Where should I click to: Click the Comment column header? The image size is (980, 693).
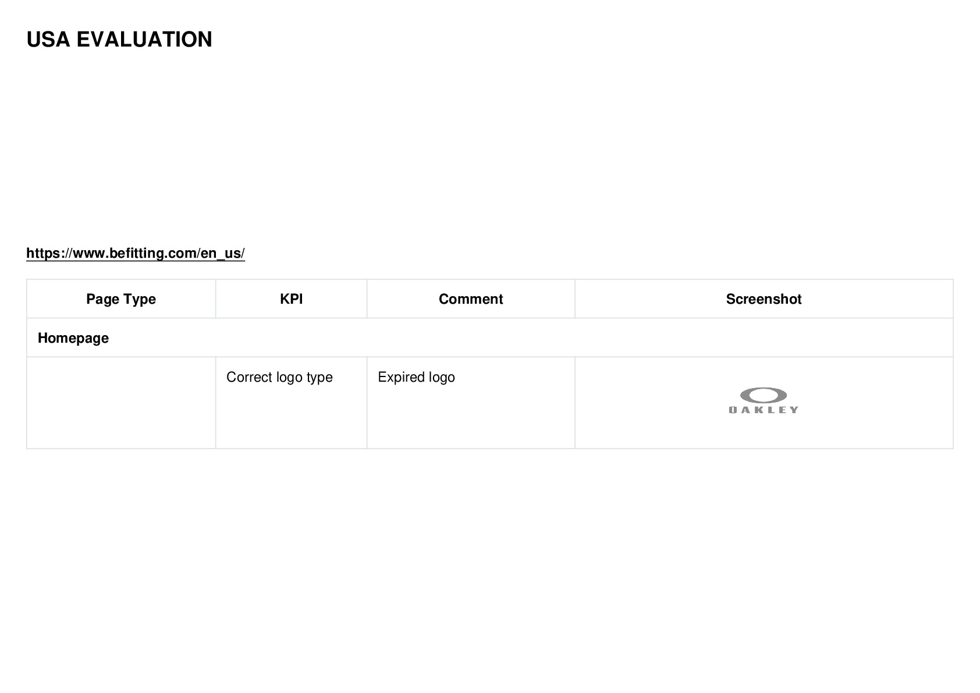(471, 299)
